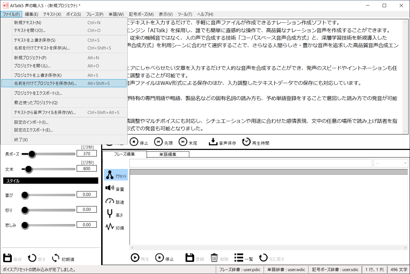Screen dimensions: 410x274
Task: Choose テキストから音声ファイルを保存(W)... entry
Action: click(64, 113)
